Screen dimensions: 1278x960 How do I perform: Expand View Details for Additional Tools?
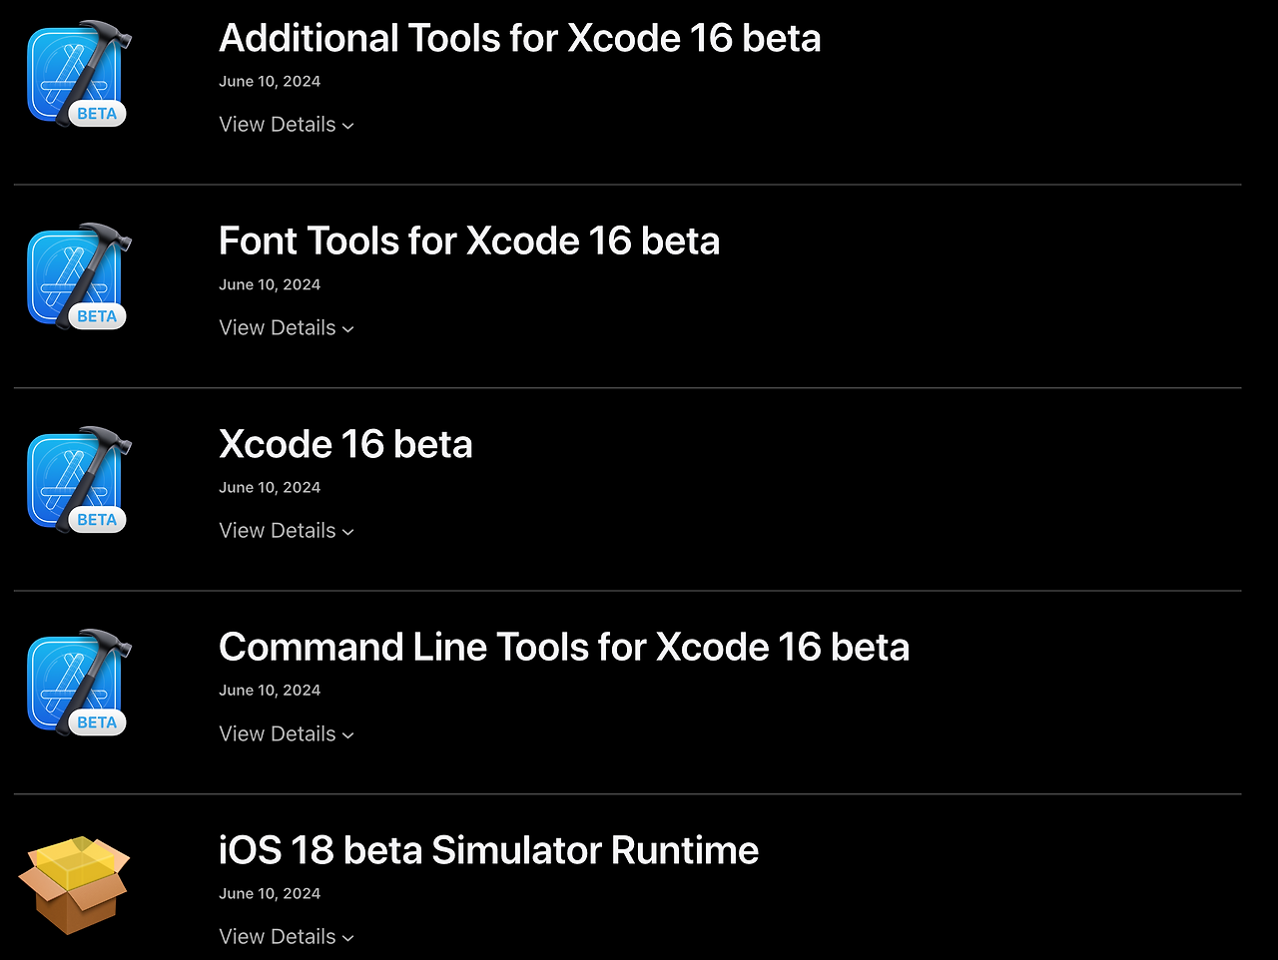(x=287, y=124)
